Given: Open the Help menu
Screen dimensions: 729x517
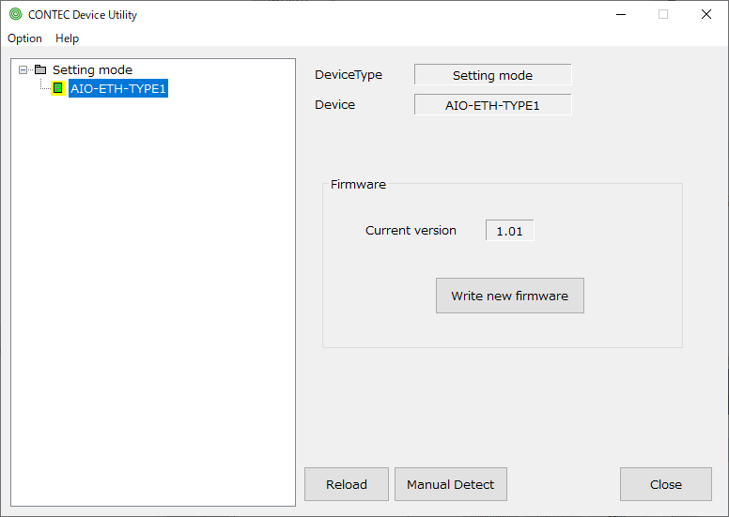Looking at the screenshot, I should click(x=67, y=38).
